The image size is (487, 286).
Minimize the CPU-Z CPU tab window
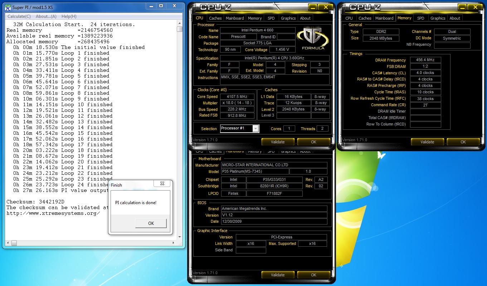click(313, 7)
